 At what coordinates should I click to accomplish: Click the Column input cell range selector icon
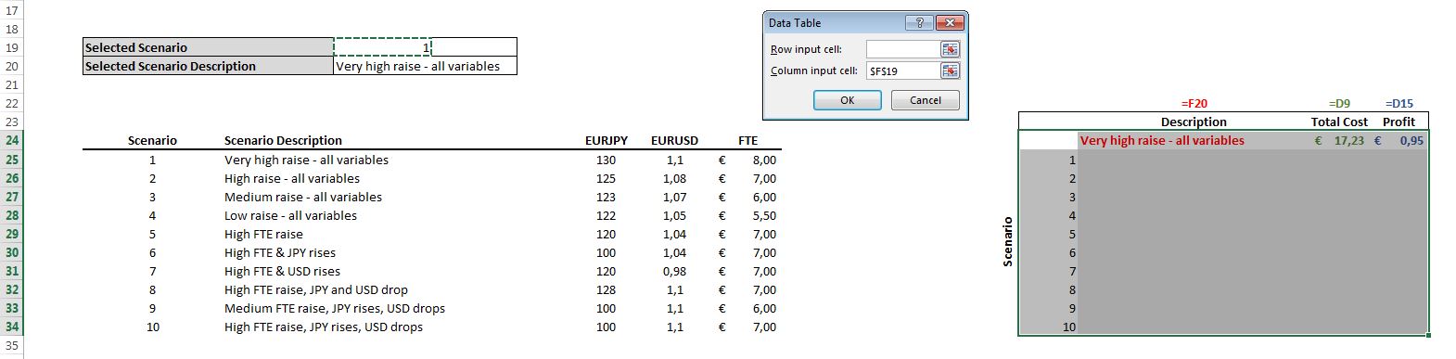(x=950, y=71)
